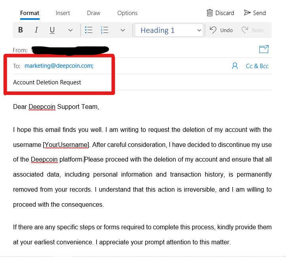Screen dimensions: 286x257
Task: Click the From label
Action: [20, 50]
